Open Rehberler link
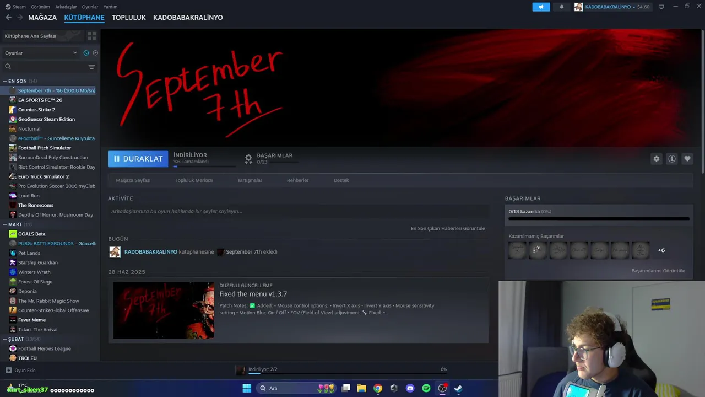 [x=297, y=180]
